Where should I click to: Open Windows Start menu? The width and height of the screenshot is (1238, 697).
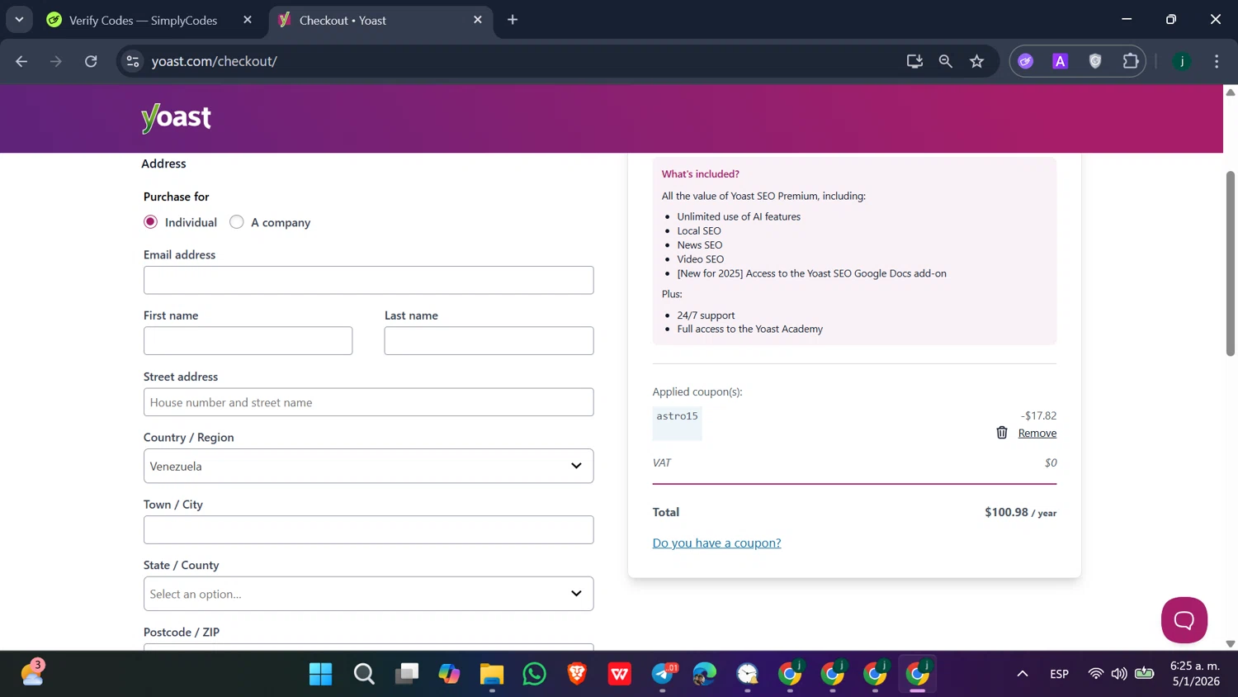[x=320, y=675]
